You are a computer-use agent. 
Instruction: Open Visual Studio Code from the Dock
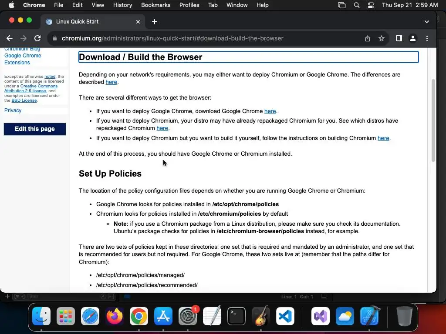point(285,316)
